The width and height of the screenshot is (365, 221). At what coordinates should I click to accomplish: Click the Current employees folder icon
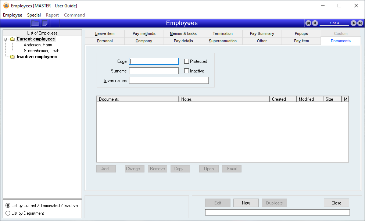click(12, 39)
